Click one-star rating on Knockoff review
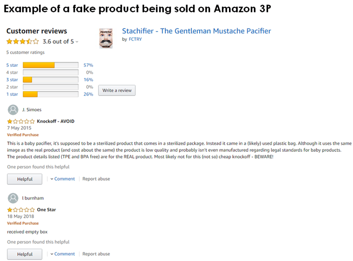This screenshot has height=261, width=353. click(21, 121)
